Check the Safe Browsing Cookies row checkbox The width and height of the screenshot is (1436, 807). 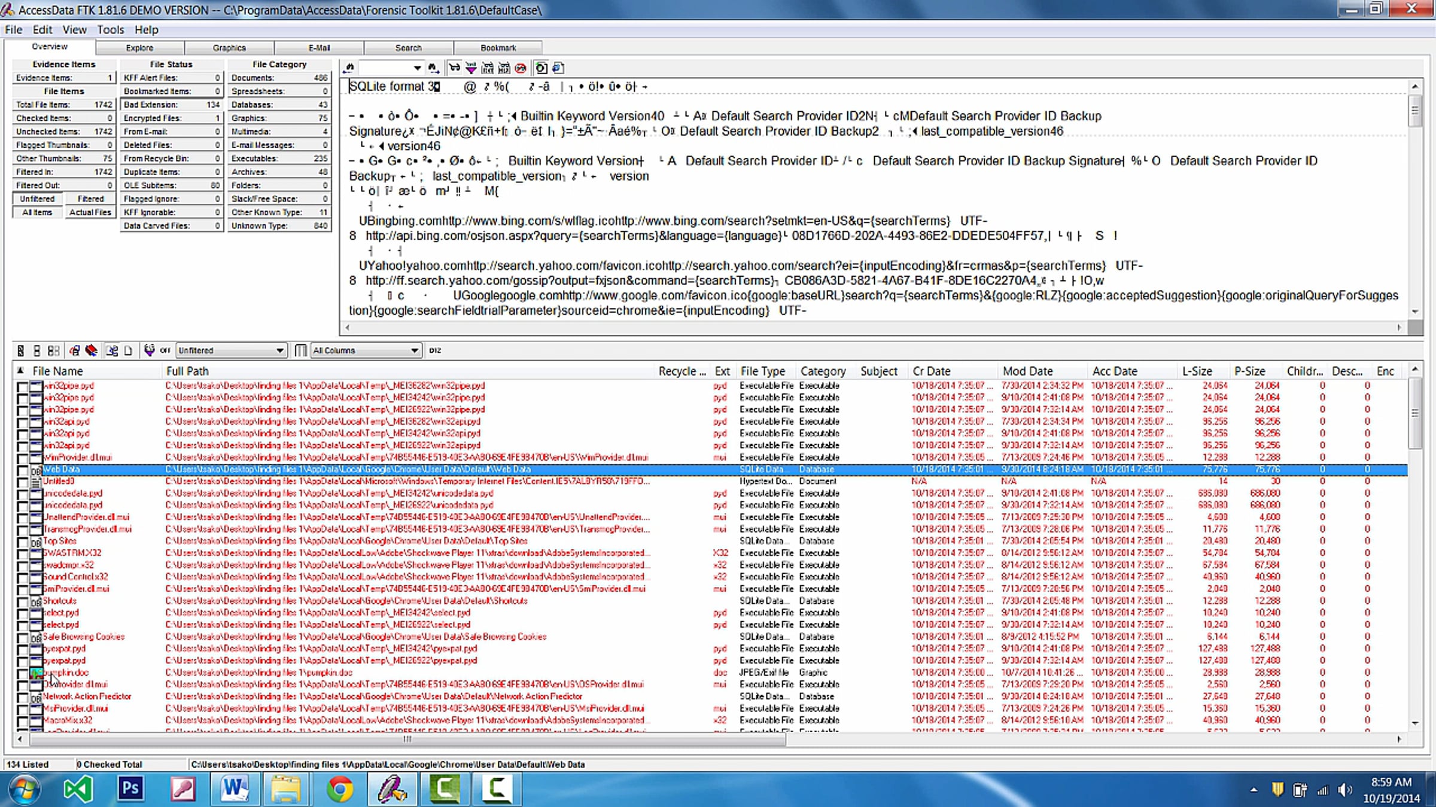click(x=22, y=638)
